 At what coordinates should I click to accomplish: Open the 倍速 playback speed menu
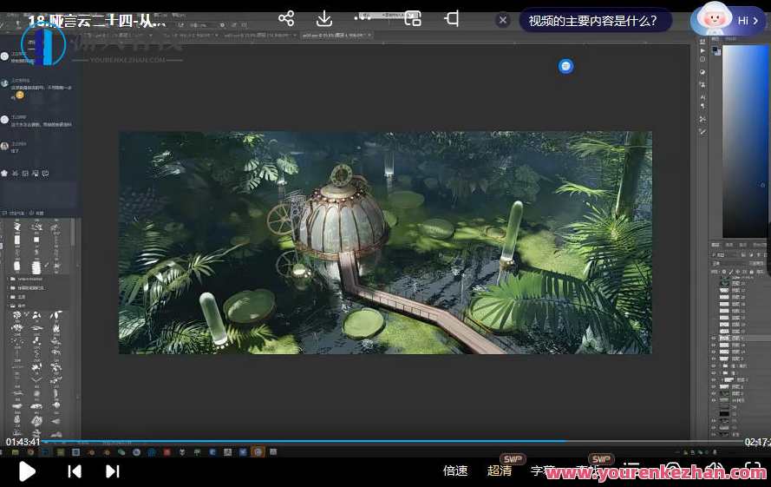click(455, 471)
